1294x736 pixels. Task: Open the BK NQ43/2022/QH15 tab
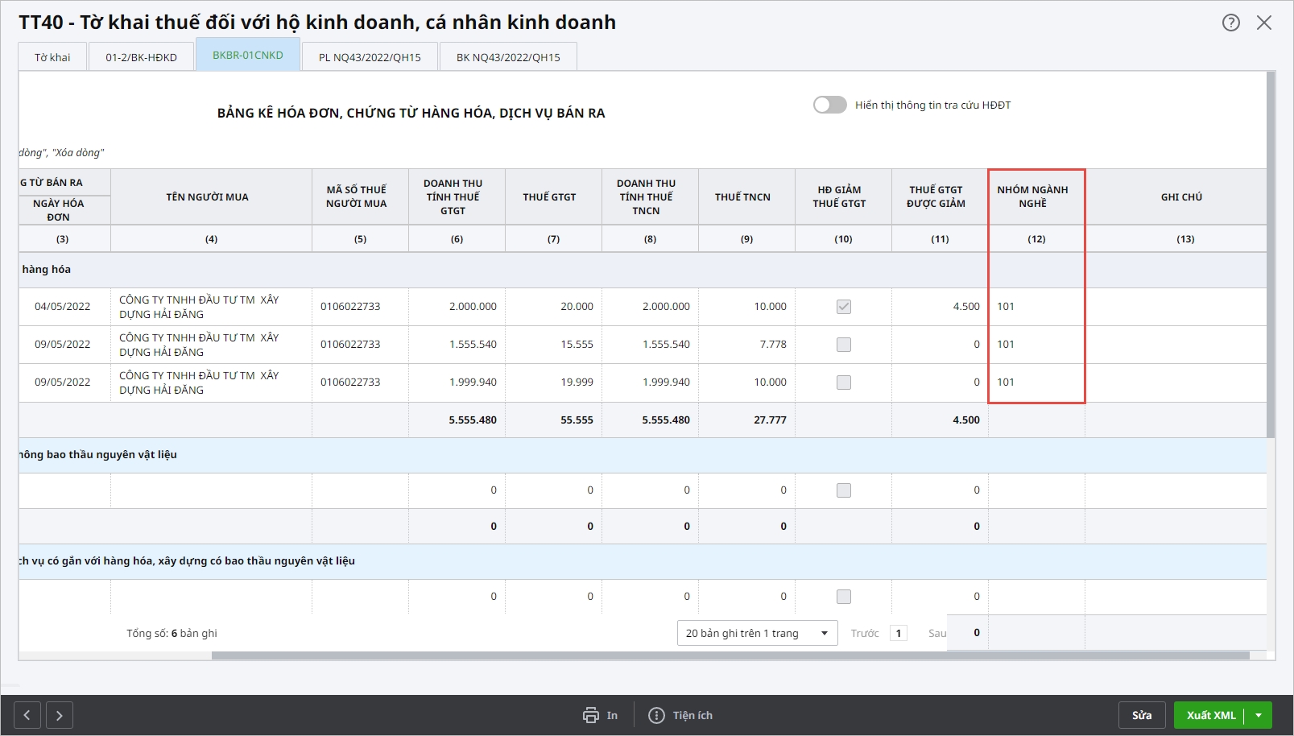click(508, 57)
